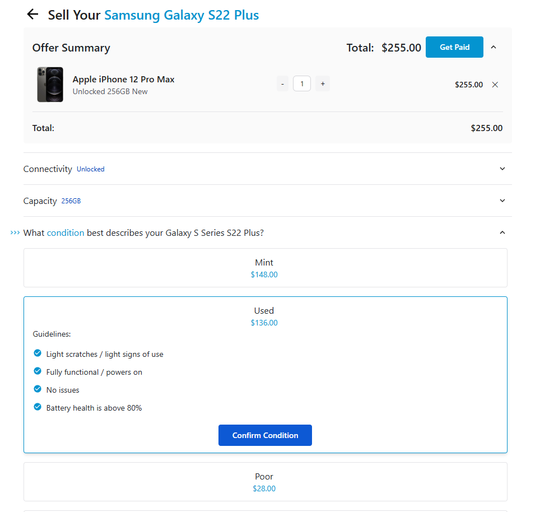Click the quantity input field

[302, 84]
